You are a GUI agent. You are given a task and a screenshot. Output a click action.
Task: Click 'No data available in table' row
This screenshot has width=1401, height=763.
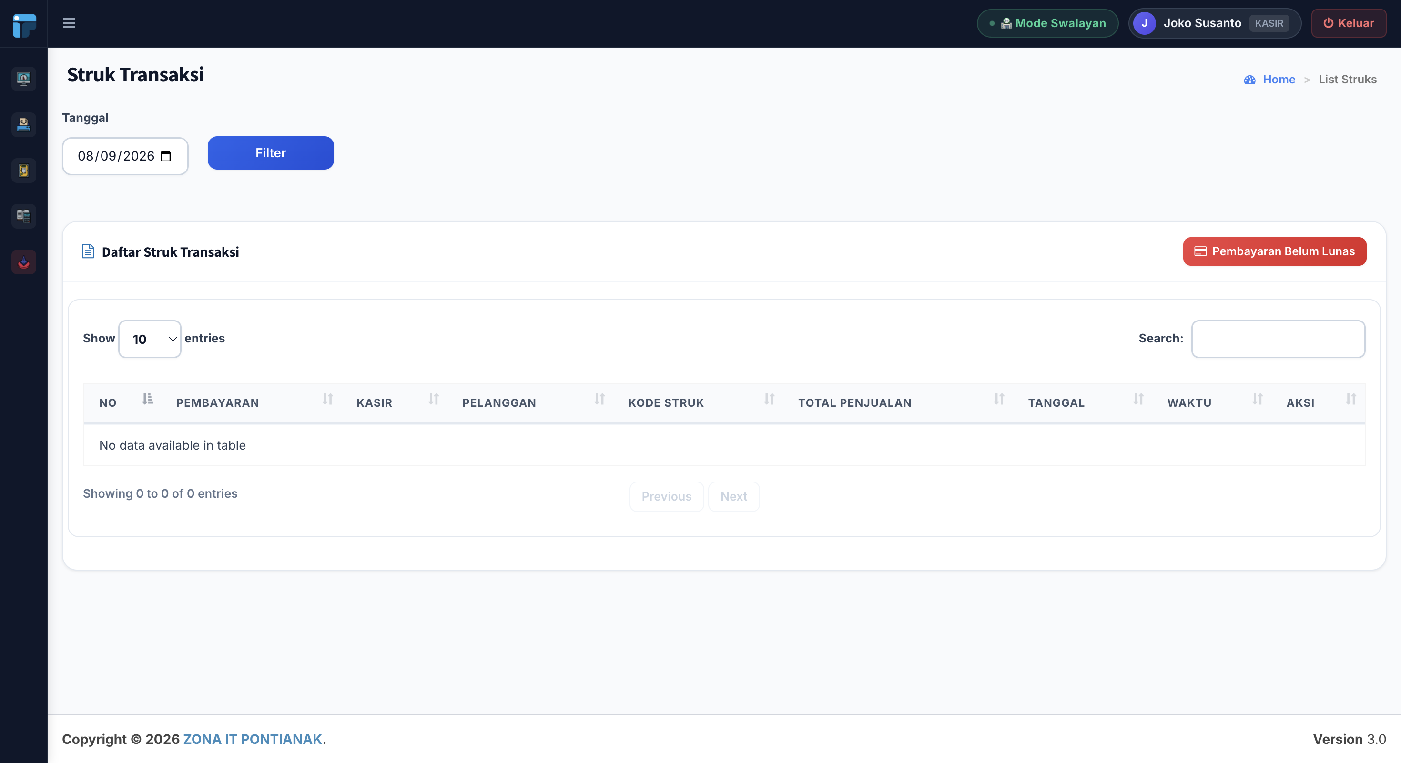click(724, 445)
